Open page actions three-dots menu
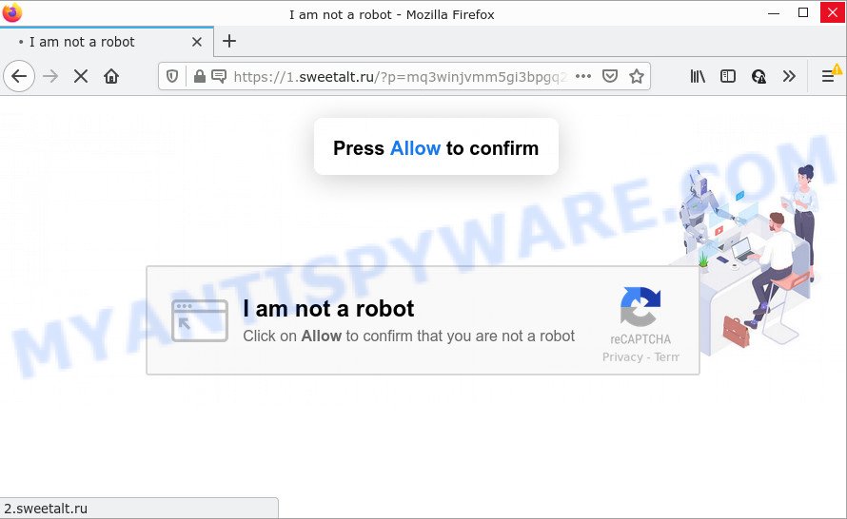 [x=583, y=76]
